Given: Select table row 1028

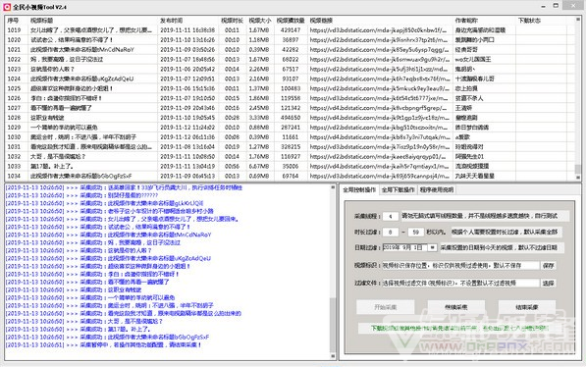Looking at the screenshot, I should point(290,118).
